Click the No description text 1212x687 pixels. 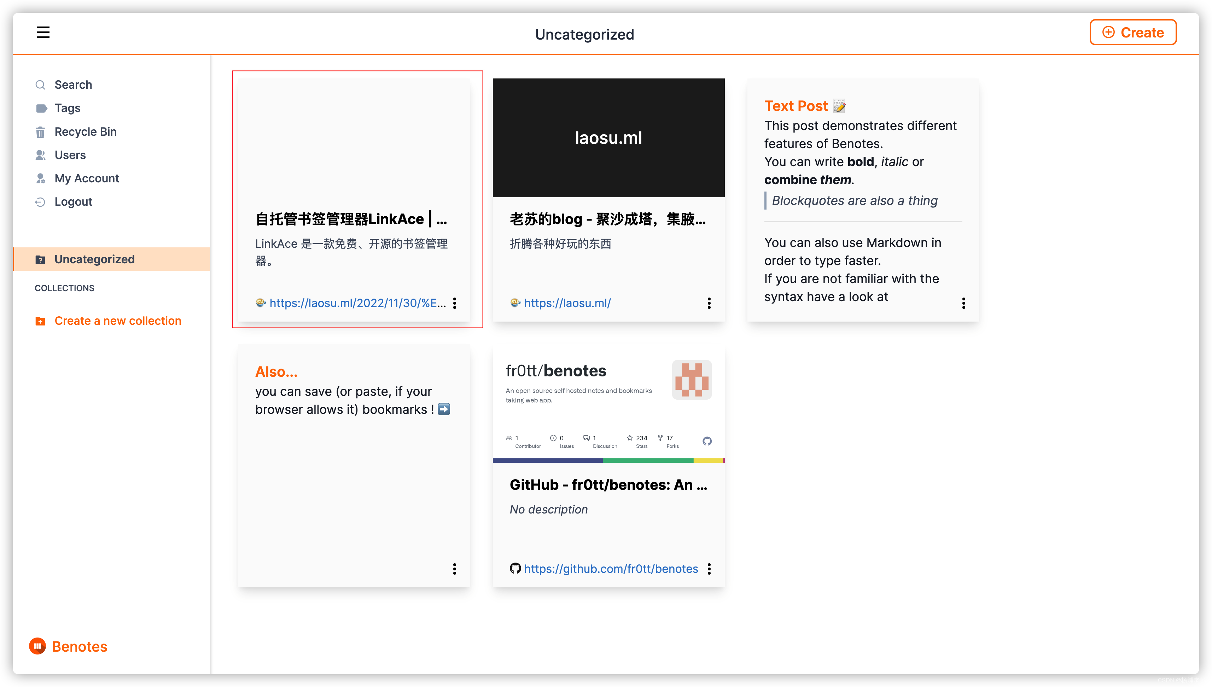pos(548,509)
